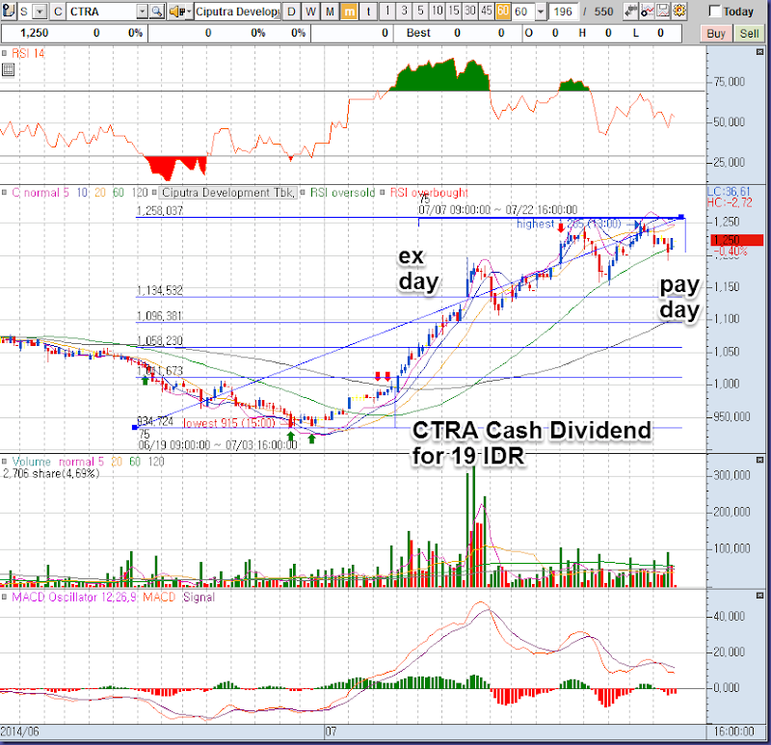Viewport: 771px width, 745px height.
Task: Expand the speaker alert dropdown arrow
Action: [189, 11]
